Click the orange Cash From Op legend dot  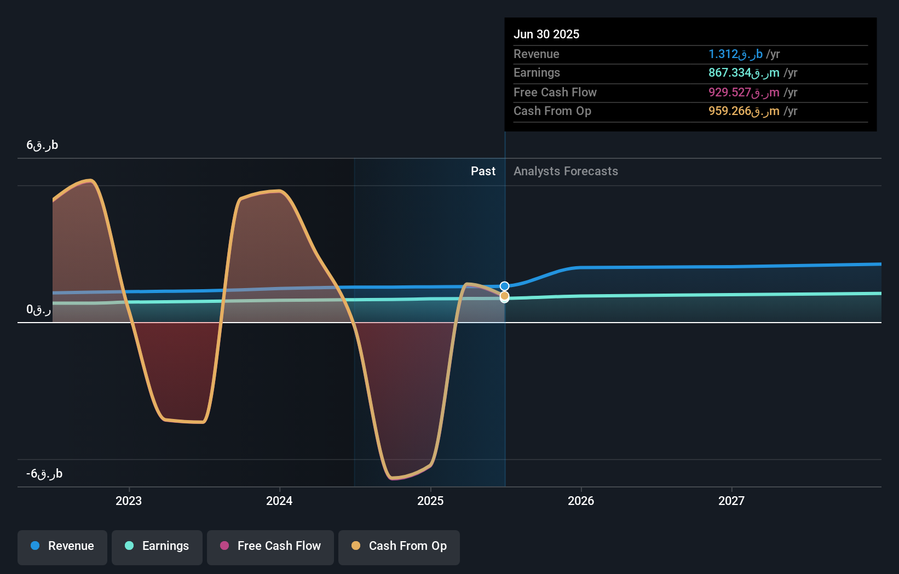(356, 546)
